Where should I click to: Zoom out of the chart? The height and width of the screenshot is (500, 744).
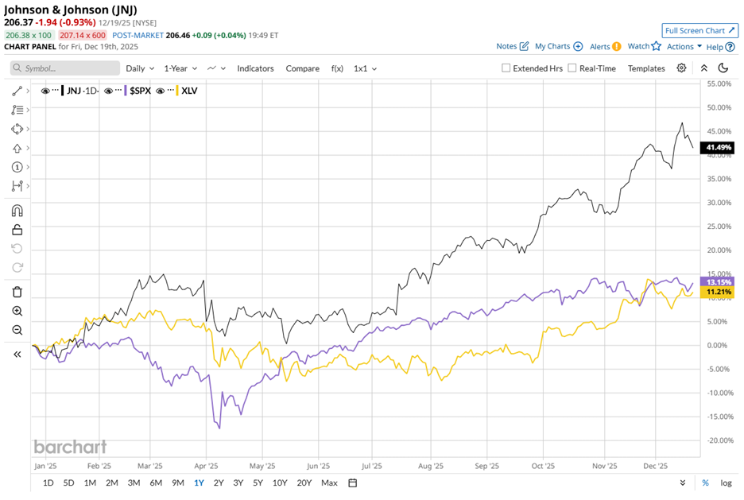point(17,330)
